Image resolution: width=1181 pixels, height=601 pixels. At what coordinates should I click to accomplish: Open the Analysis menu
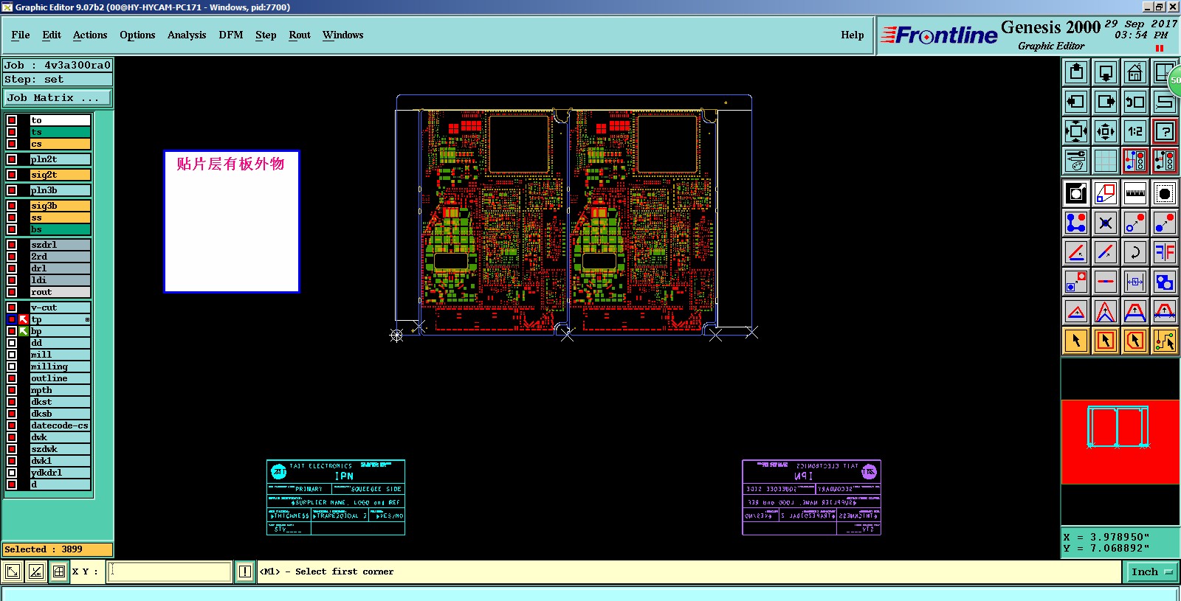tap(187, 35)
